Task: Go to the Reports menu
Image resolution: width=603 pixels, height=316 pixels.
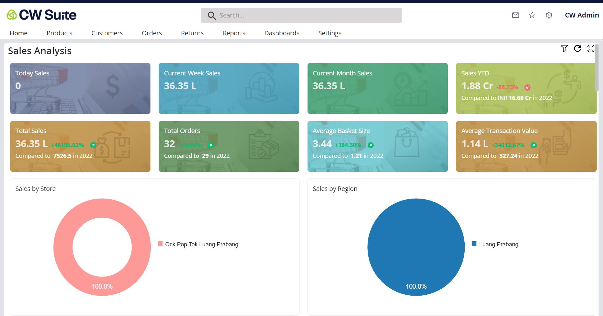Action: click(x=234, y=33)
